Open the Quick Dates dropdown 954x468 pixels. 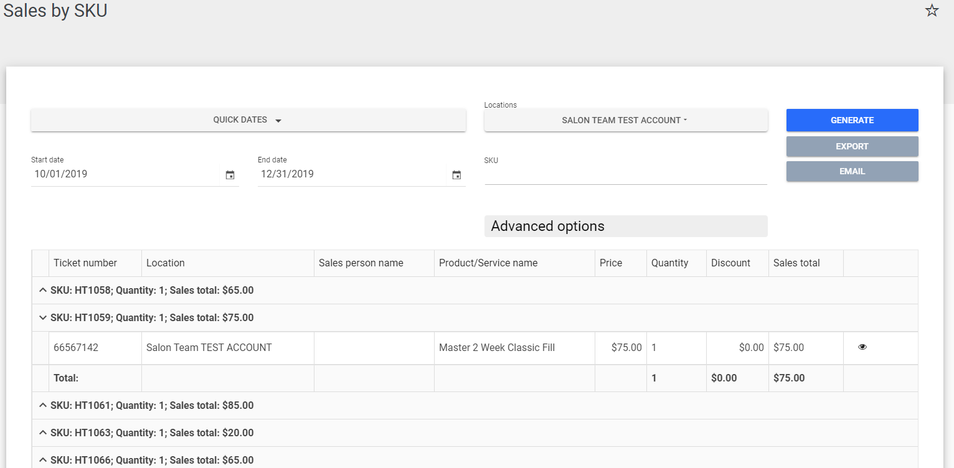click(248, 120)
